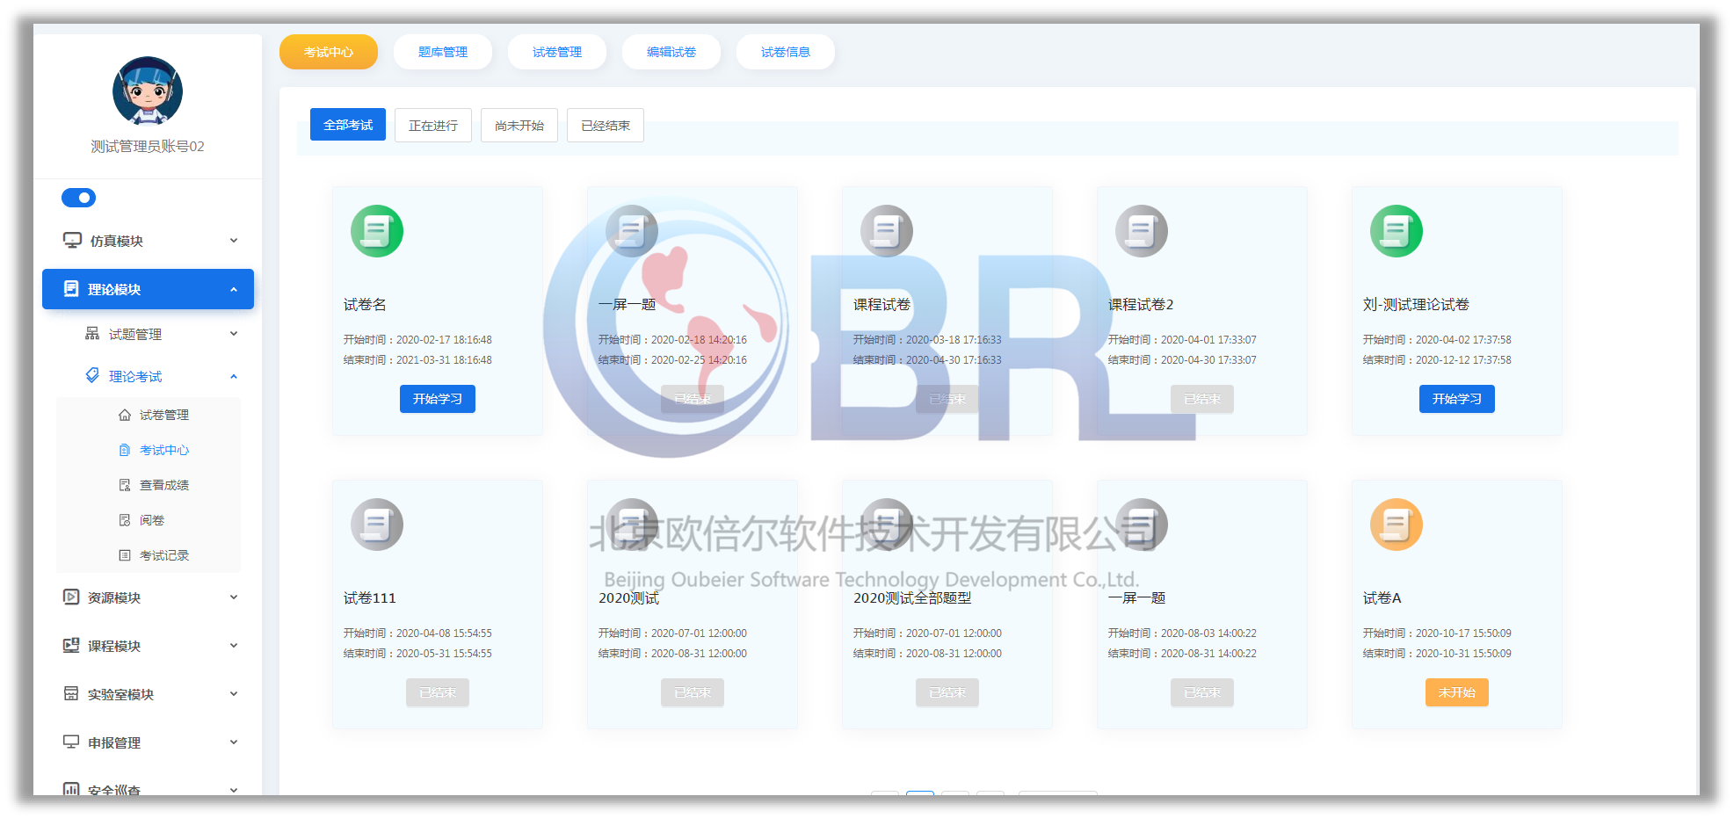This screenshot has height=818, width=1734.
Task: Click 未开始 button on 试卷A card
Action: point(1457,692)
